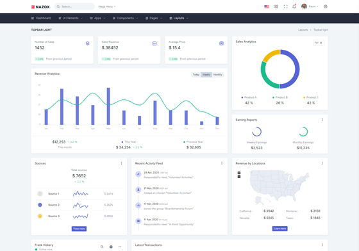Click the 17 Apr activity icon
This screenshot has height=251, width=359.
[138, 206]
